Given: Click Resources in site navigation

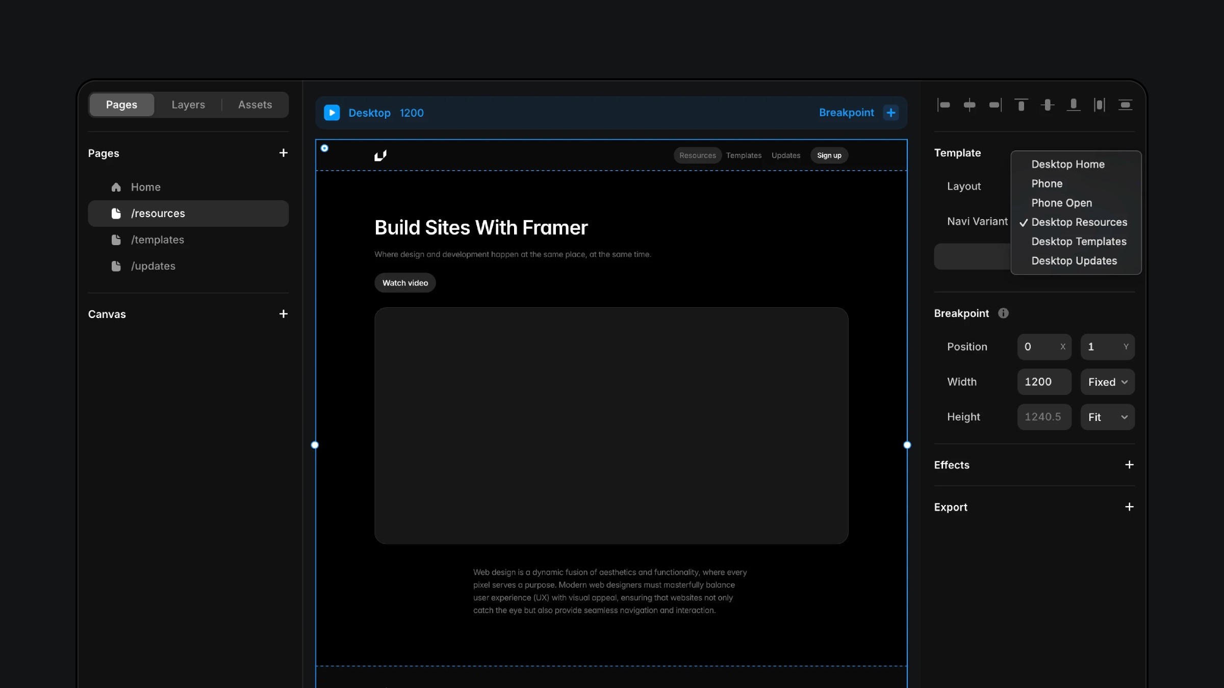Looking at the screenshot, I should coord(697,155).
